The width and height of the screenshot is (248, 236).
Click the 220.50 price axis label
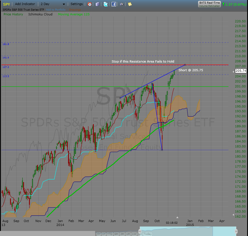[240, 21]
